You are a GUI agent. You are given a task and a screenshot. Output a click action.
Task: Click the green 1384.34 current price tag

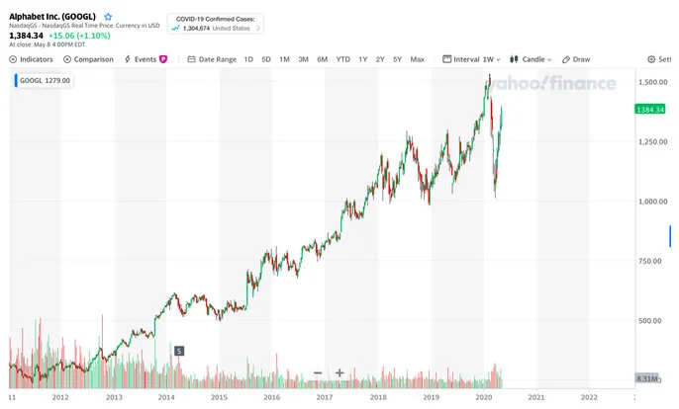[x=650, y=110]
